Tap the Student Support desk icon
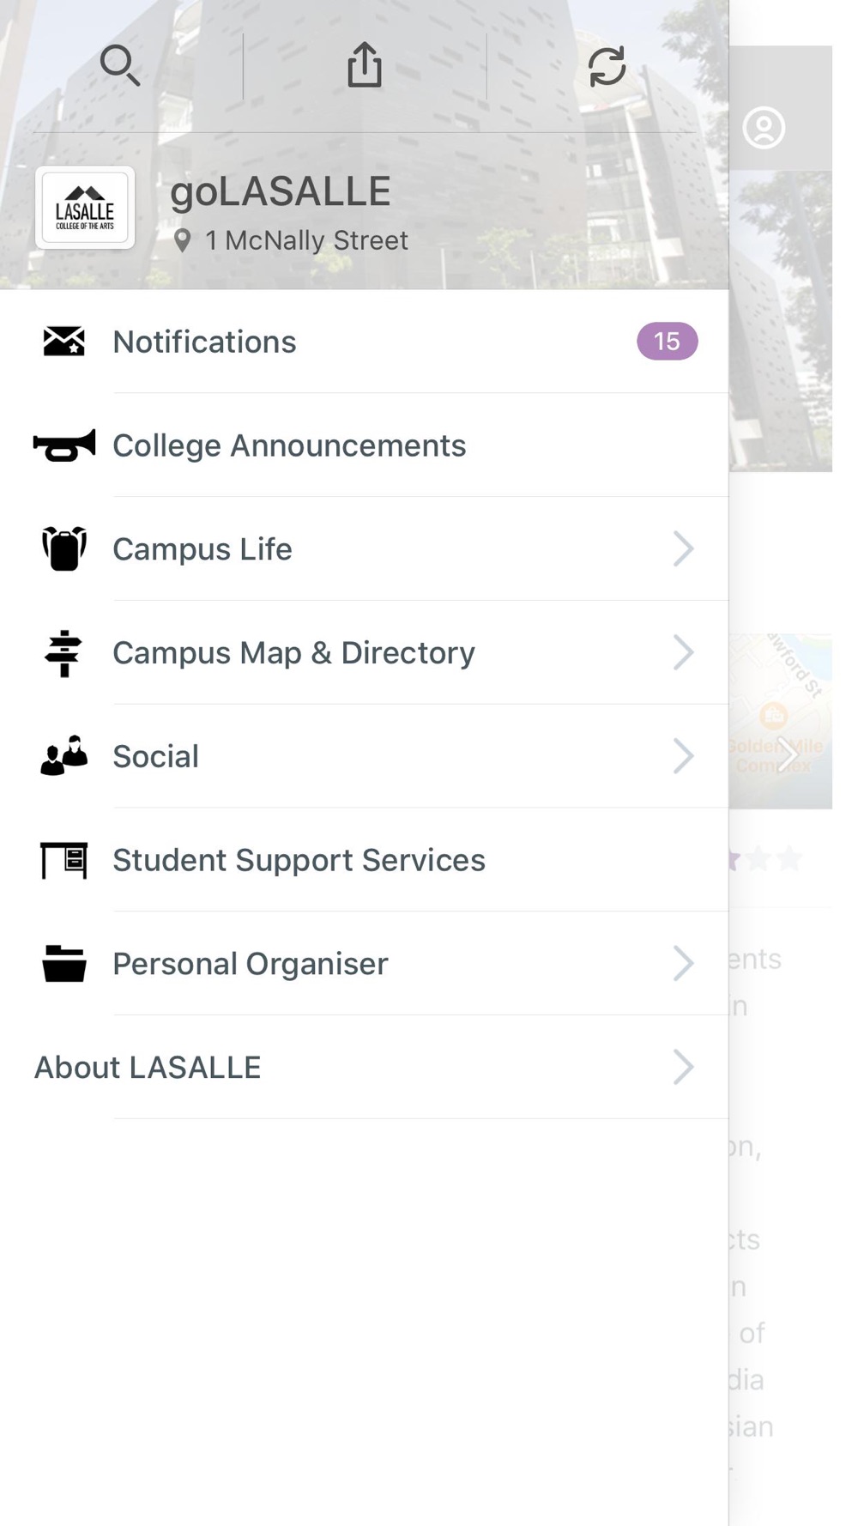This screenshot has width=858, height=1526. coord(64,860)
